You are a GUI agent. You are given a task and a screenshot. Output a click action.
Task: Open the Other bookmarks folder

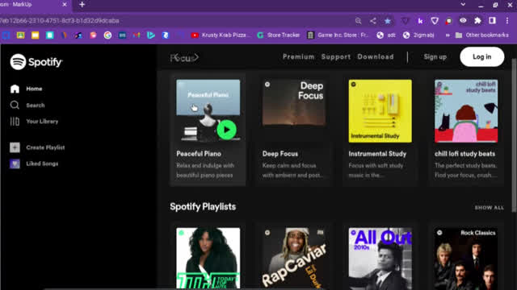pos(482,35)
